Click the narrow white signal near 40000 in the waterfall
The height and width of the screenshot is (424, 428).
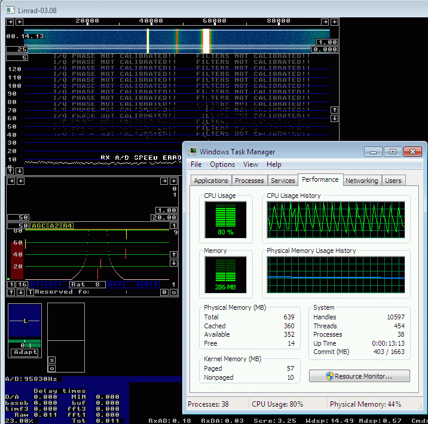[x=148, y=41]
